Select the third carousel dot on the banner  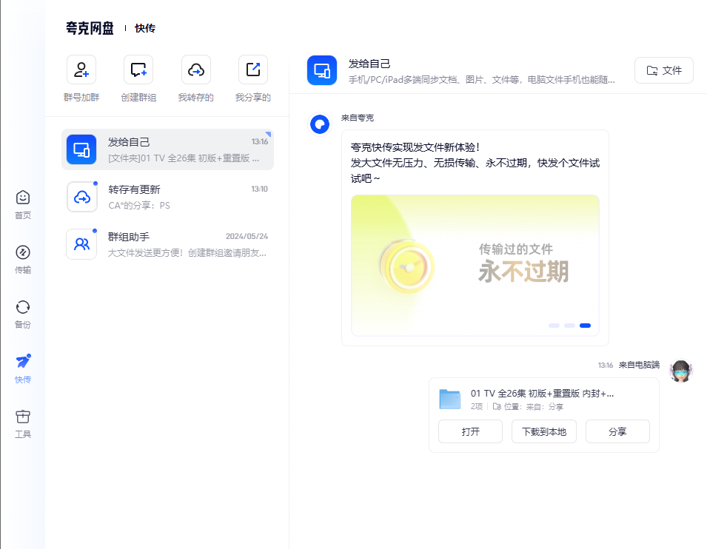(586, 325)
